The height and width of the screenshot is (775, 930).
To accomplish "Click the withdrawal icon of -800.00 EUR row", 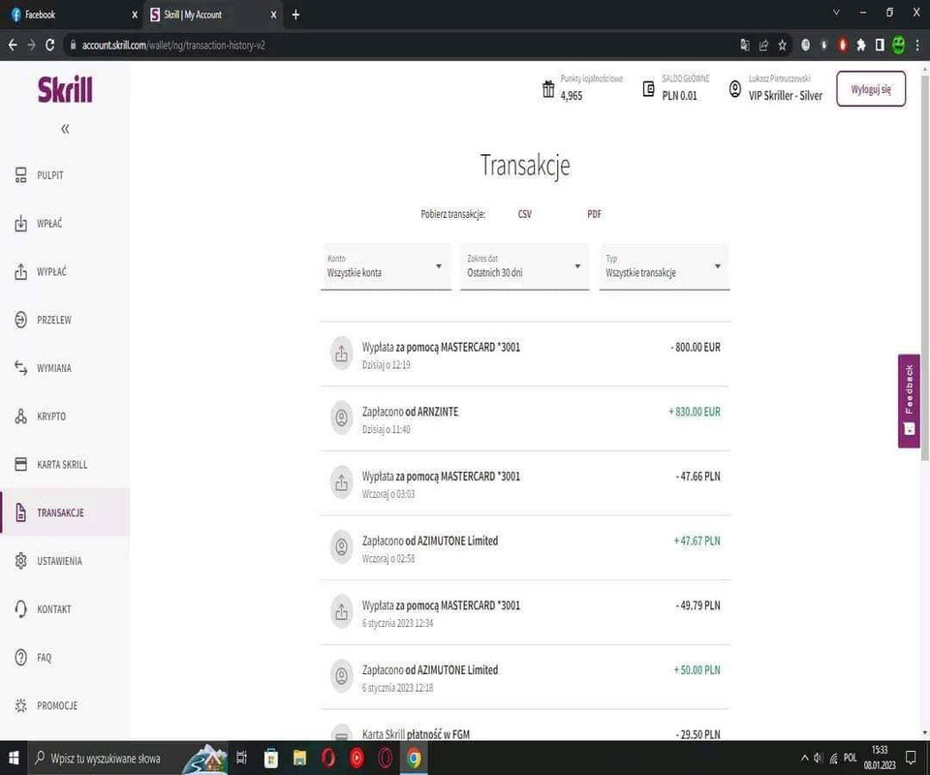I will click(x=342, y=354).
